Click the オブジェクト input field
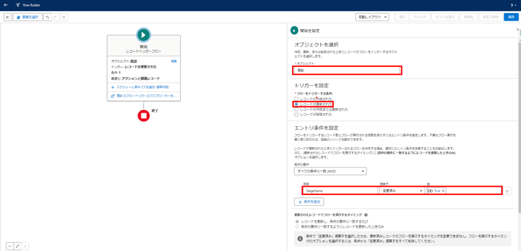This screenshot has height=251, width=521. point(347,70)
